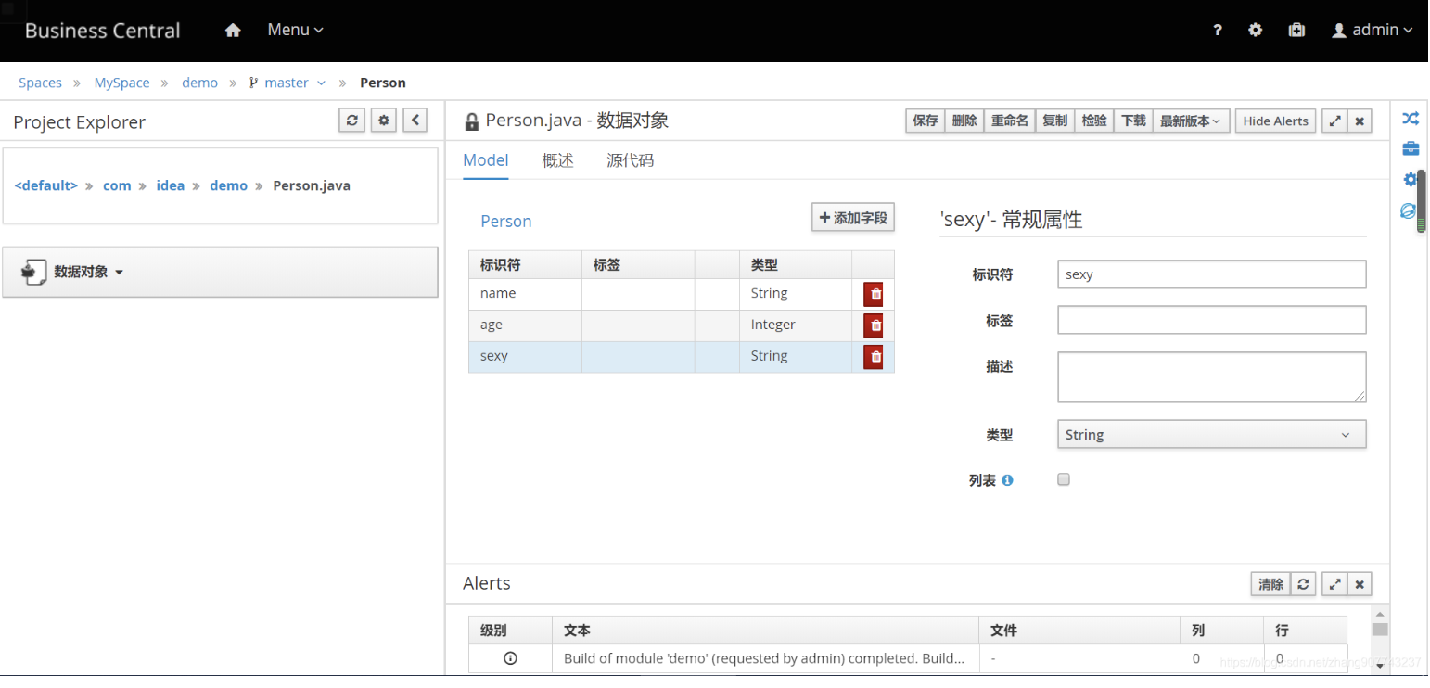Expand the 最新版本 dropdown
1430x688 pixels.
[x=1192, y=121]
